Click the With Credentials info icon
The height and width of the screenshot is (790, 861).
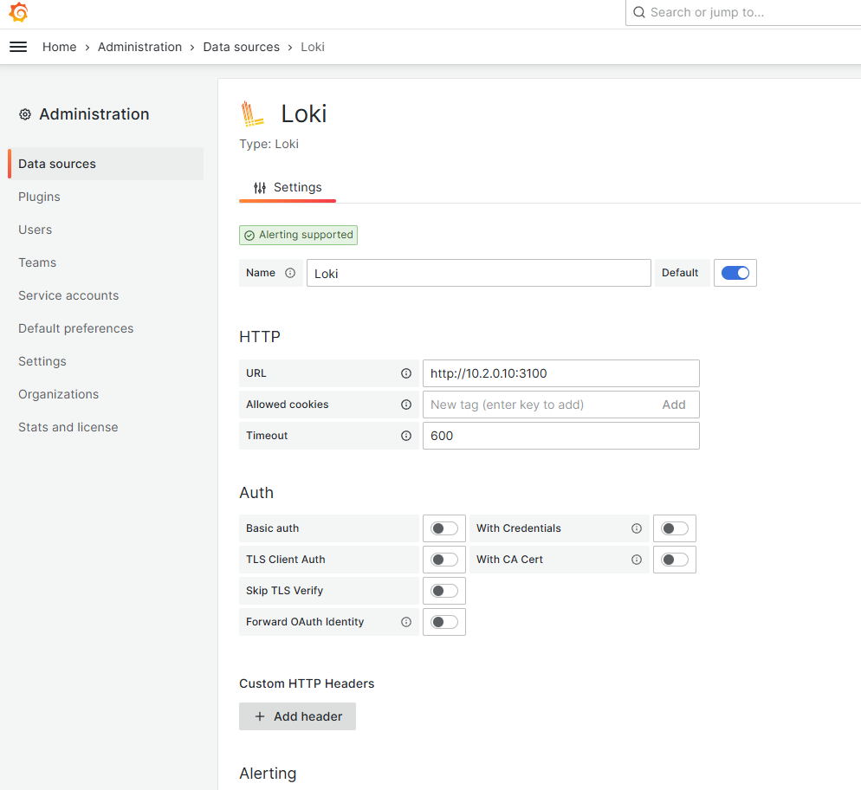[x=636, y=528]
